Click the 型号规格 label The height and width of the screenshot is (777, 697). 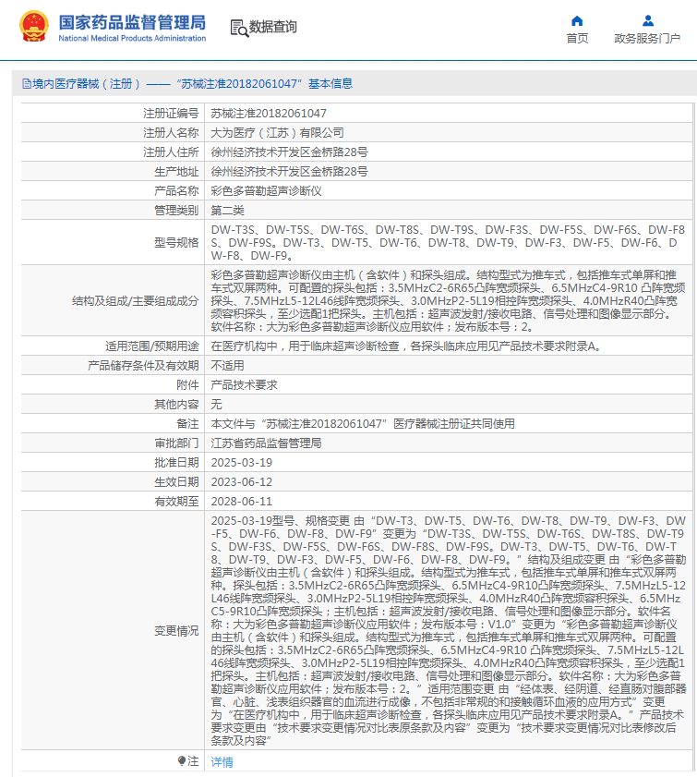tap(176, 243)
